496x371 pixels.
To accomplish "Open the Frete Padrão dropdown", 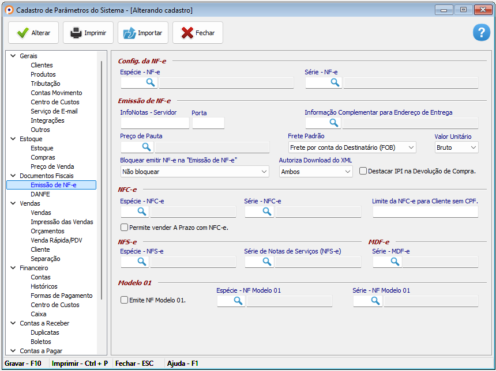I will coord(352,147).
